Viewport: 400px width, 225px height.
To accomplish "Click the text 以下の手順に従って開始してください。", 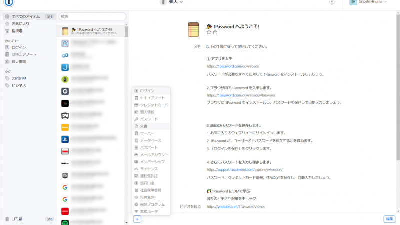I will tap(237, 47).
